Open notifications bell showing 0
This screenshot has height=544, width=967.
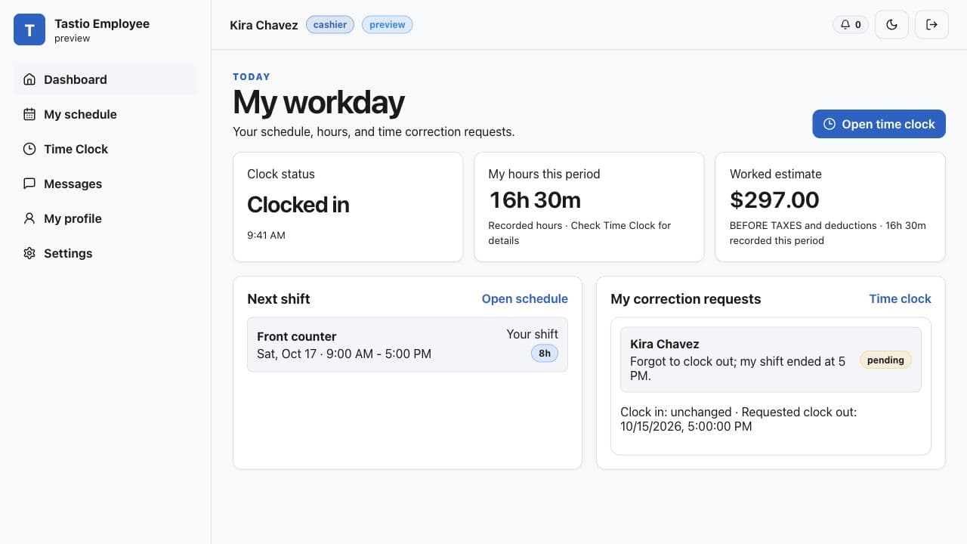[x=850, y=25]
